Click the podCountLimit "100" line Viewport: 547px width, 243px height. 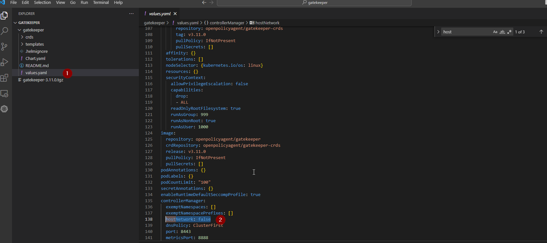(186, 182)
